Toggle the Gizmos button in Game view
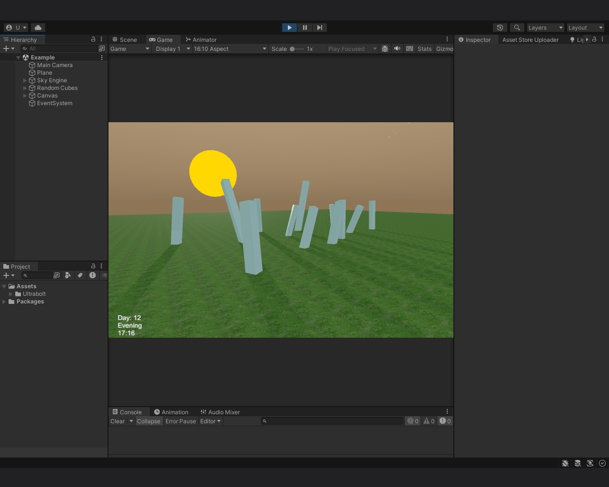This screenshot has width=609, height=487. 444,49
